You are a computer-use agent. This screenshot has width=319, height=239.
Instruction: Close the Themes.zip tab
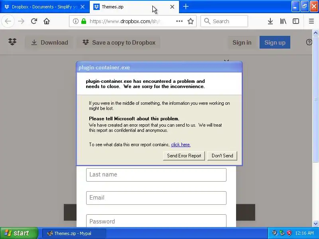coord(172,7)
